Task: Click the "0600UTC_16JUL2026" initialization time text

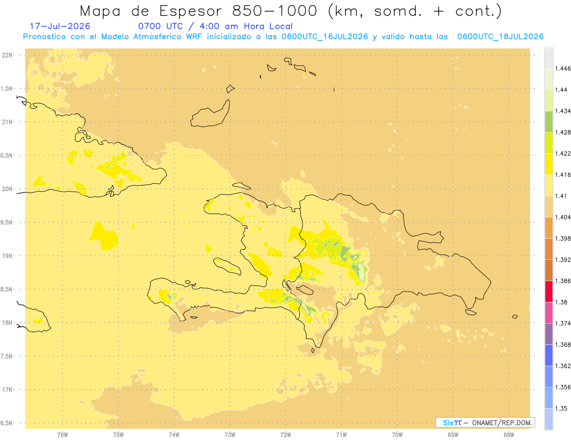Action: [x=325, y=37]
